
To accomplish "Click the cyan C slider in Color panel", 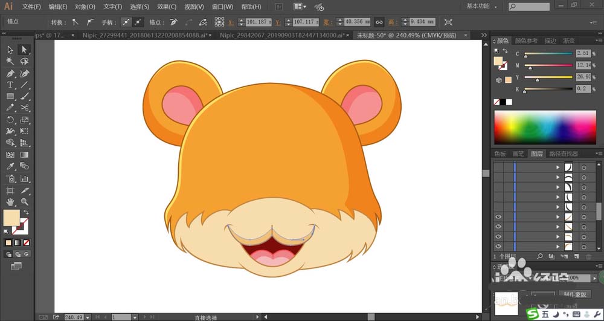I will click(548, 54).
